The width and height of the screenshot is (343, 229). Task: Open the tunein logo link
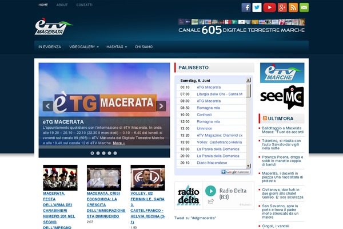tap(245, 205)
